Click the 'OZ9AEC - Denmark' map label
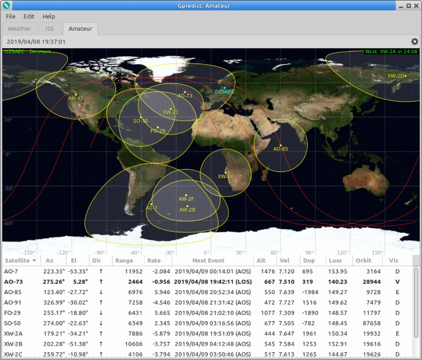Image resolution: width=422 pixels, height=360 pixels. [x=27, y=52]
